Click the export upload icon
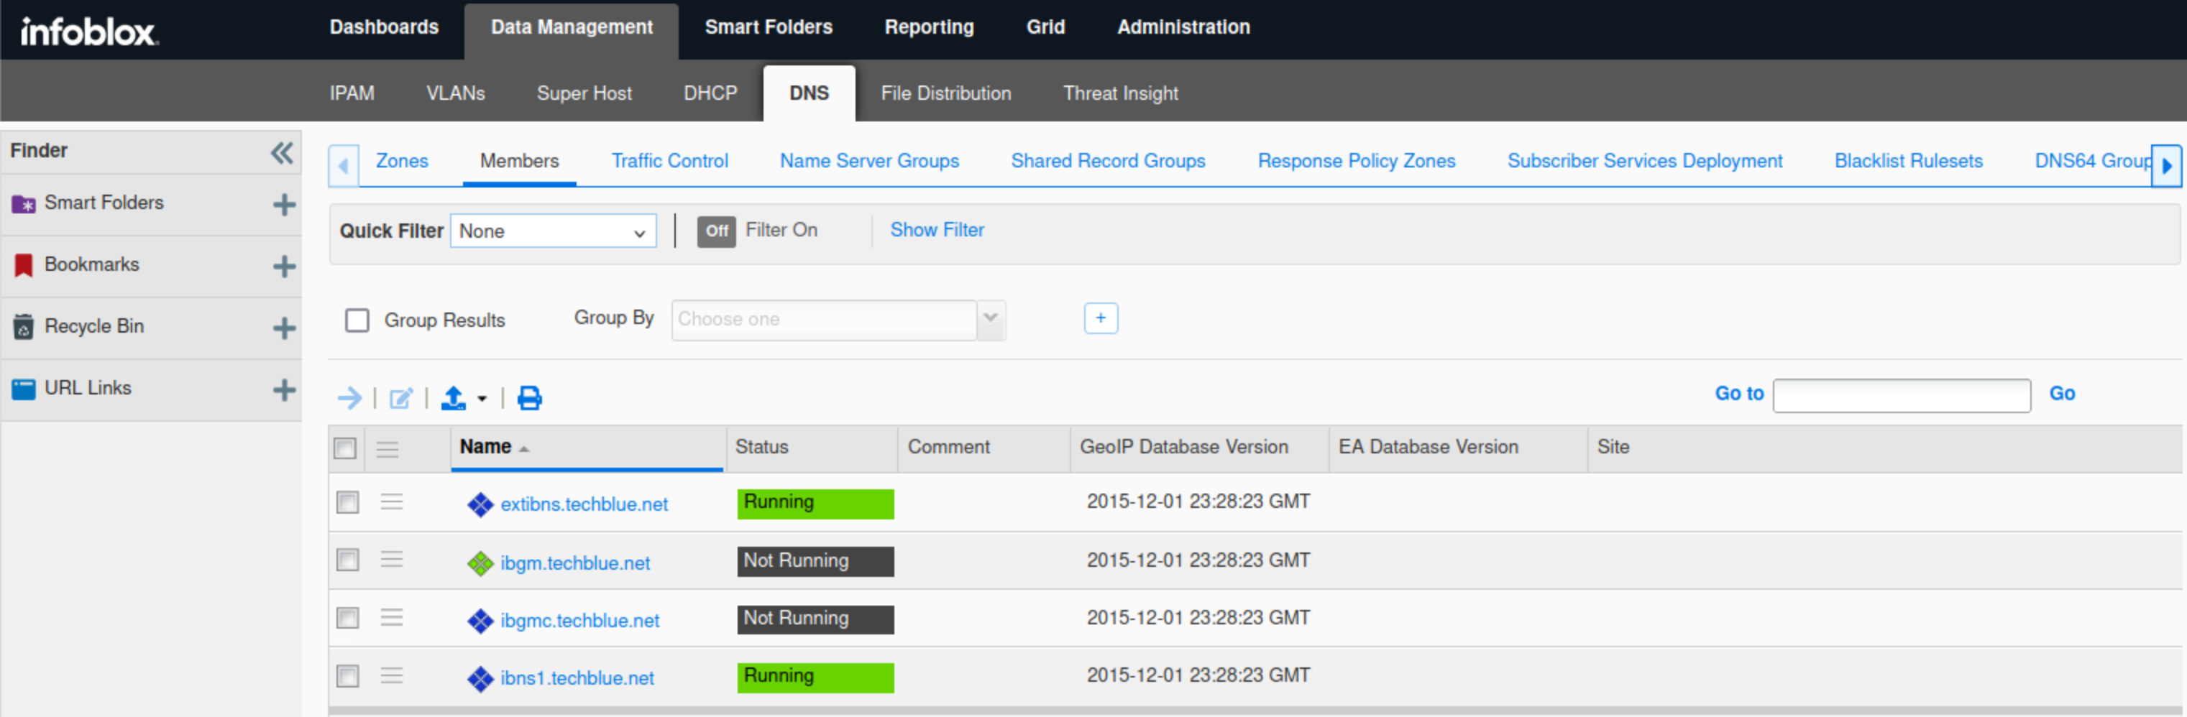The image size is (2187, 717). [454, 398]
